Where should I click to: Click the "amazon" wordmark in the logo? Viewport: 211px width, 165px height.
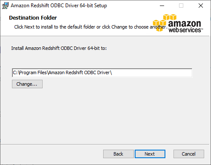tap(185, 23)
